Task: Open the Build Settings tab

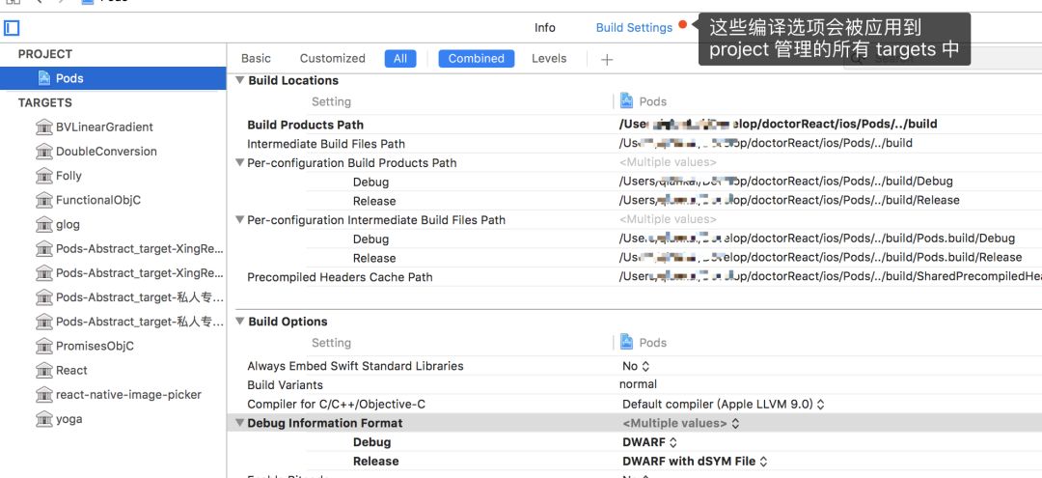Action: click(x=634, y=28)
